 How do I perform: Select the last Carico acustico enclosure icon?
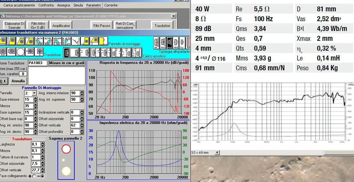pyautogui.click(x=137, y=52)
